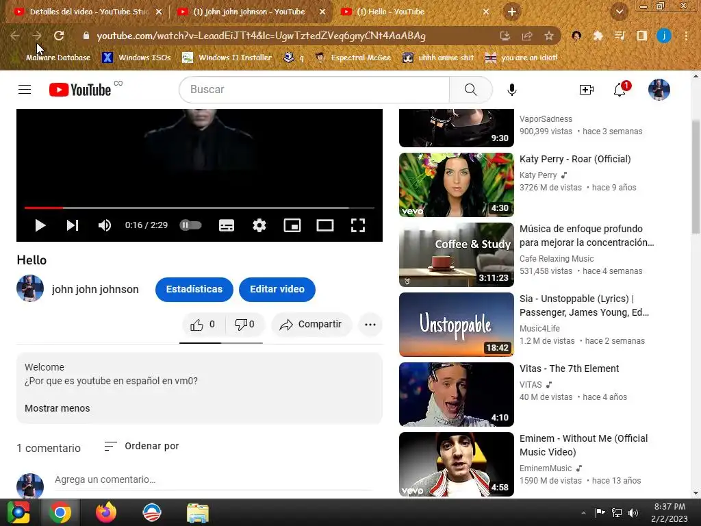Open the Espectral McGee bookmark
This screenshot has height=526, width=701.
click(353, 58)
